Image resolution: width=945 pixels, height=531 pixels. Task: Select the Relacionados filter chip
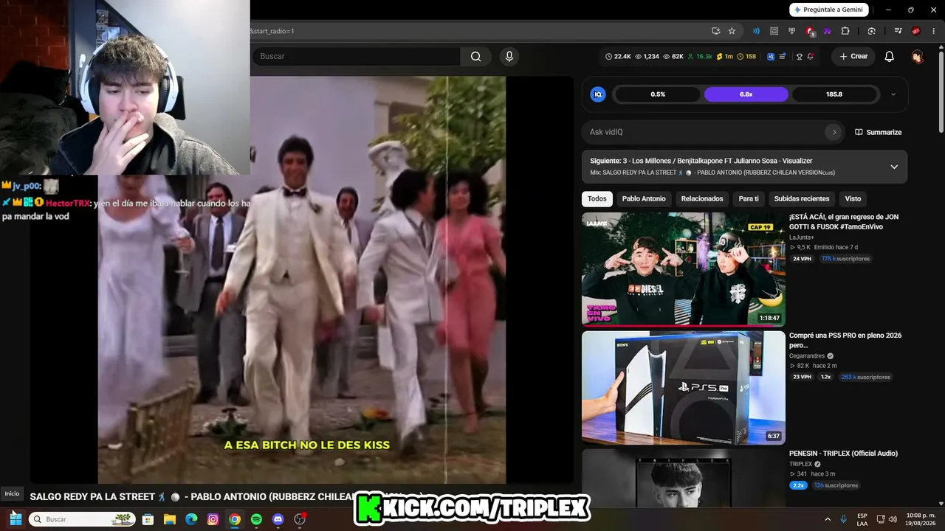tap(702, 198)
